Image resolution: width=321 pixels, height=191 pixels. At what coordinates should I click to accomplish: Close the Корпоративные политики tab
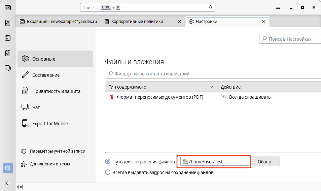click(x=179, y=22)
